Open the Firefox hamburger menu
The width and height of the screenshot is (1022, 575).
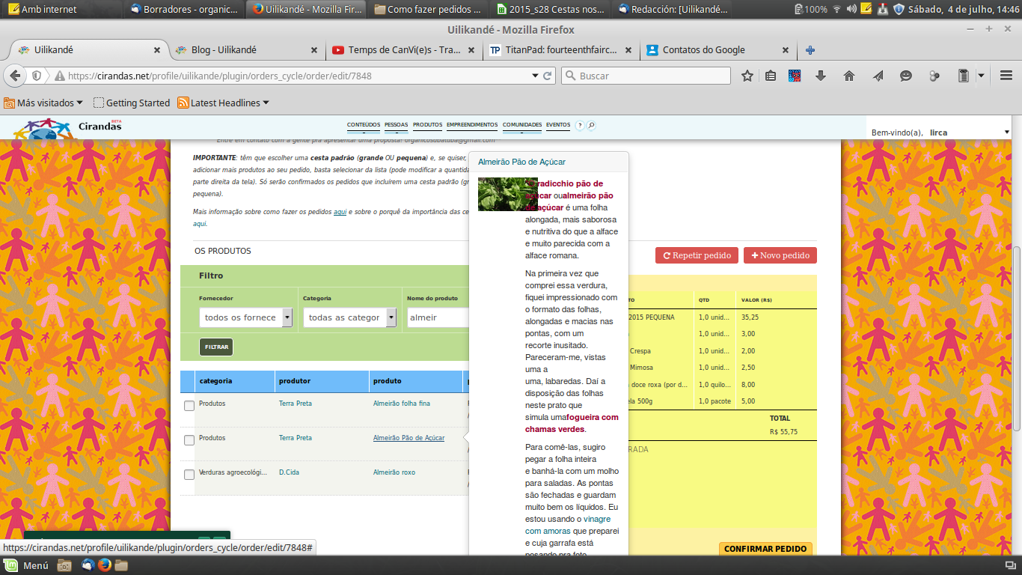[x=1006, y=76]
